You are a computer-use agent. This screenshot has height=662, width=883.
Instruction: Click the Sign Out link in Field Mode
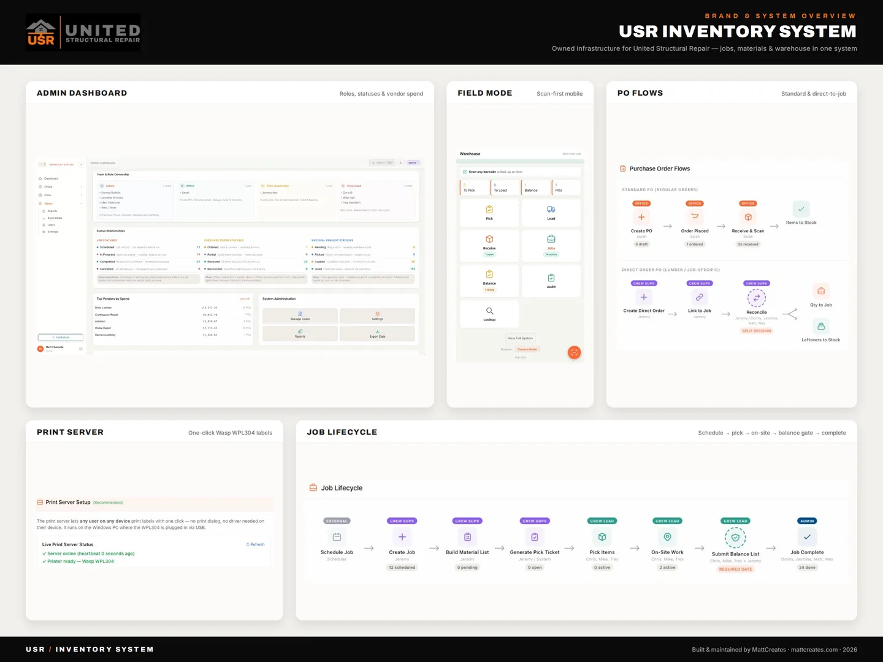(x=521, y=357)
